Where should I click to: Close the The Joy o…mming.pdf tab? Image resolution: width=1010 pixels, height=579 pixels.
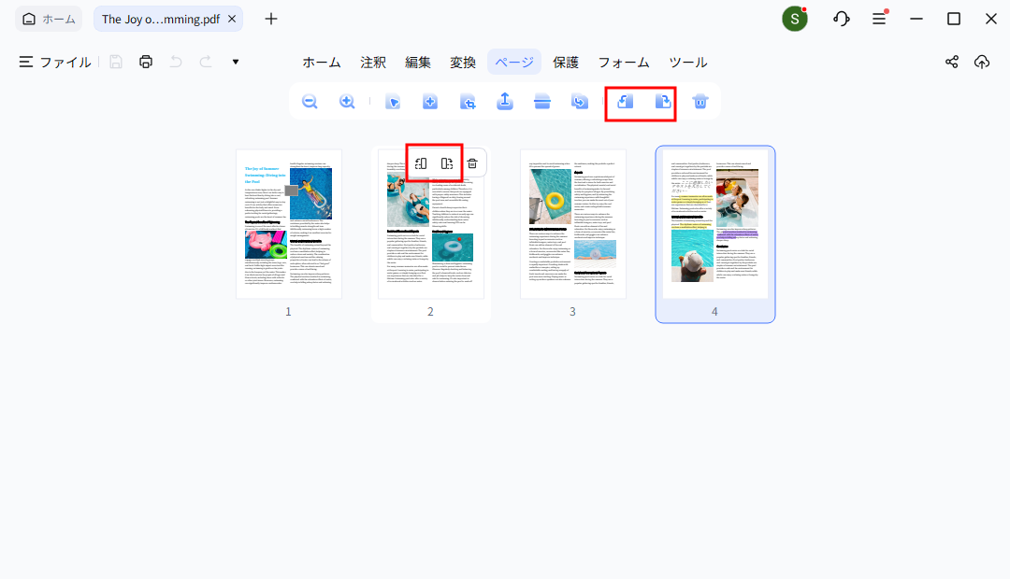[x=232, y=19]
